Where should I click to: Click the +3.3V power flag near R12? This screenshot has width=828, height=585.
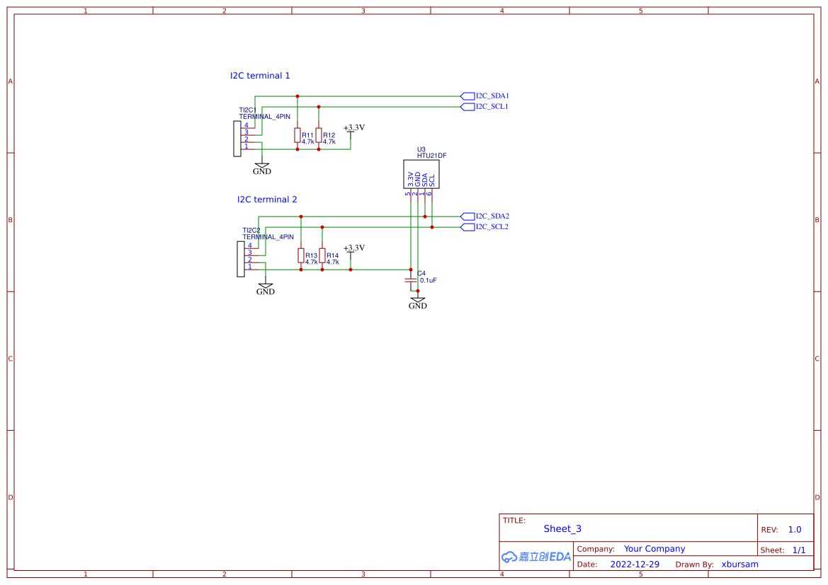click(x=350, y=133)
